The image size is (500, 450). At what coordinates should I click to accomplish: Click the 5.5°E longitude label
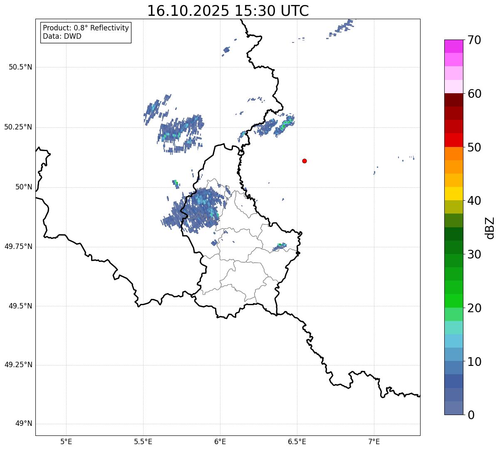tap(143, 442)
